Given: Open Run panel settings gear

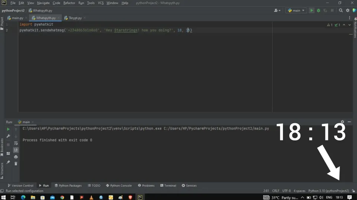Looking at the screenshot, I should coord(342,122).
